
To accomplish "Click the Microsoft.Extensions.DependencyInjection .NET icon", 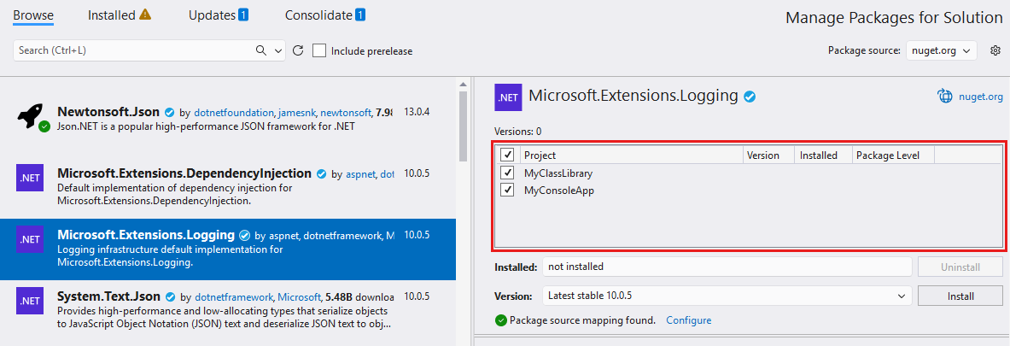I will pos(29,178).
